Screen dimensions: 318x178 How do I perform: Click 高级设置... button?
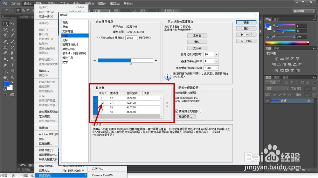pos(185,117)
